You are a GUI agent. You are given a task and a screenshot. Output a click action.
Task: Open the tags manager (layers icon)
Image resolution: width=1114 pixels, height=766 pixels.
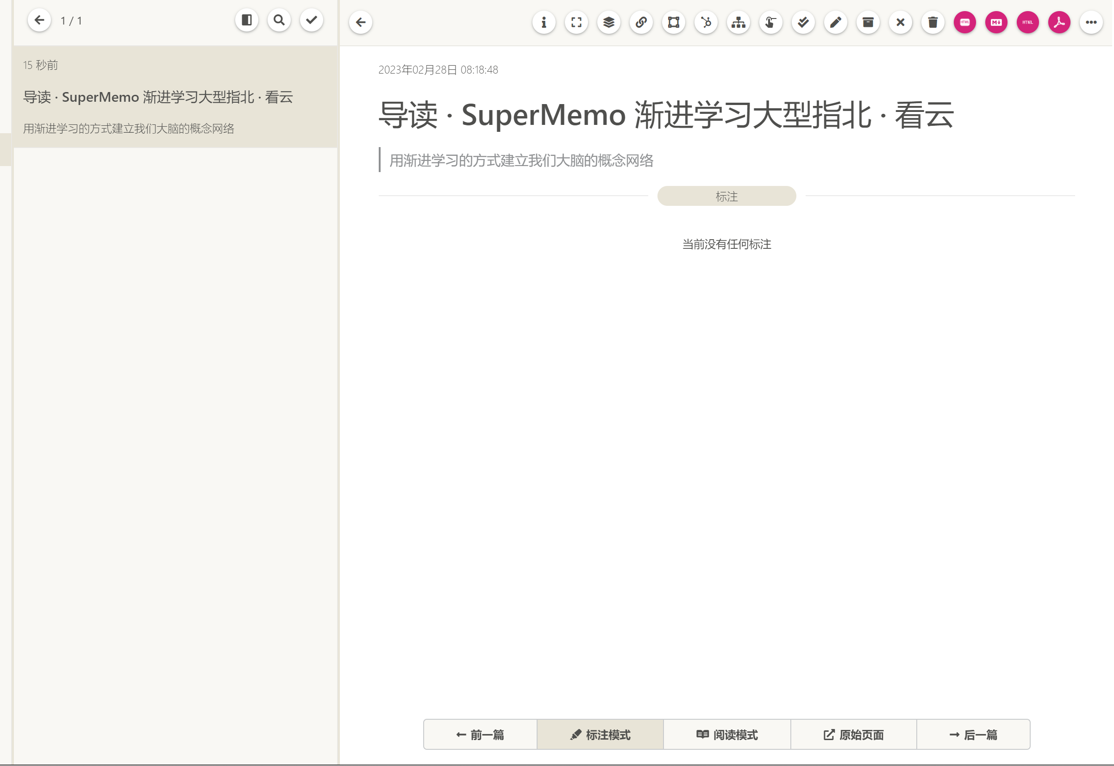point(609,22)
